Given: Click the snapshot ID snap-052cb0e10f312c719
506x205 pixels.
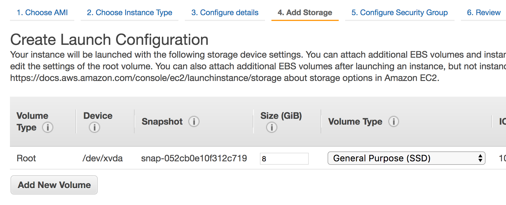Looking at the screenshot, I should (194, 158).
